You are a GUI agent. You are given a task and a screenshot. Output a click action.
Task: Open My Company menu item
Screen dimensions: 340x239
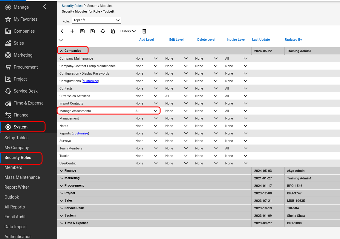pyautogui.click(x=17, y=148)
